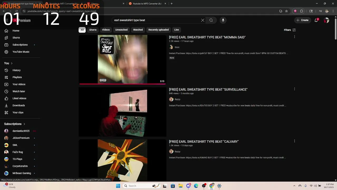This screenshot has height=190, width=337.
Task: Open Home in the YouTube sidebar
Action: (16, 31)
